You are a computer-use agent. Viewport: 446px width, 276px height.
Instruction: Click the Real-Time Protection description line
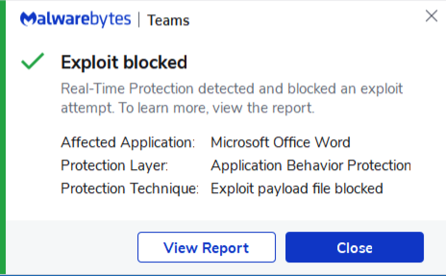[x=232, y=88]
